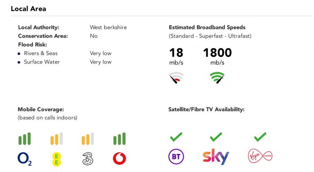Click the EE signal strength bars
This screenshot has height=172, width=314.
tap(57, 139)
